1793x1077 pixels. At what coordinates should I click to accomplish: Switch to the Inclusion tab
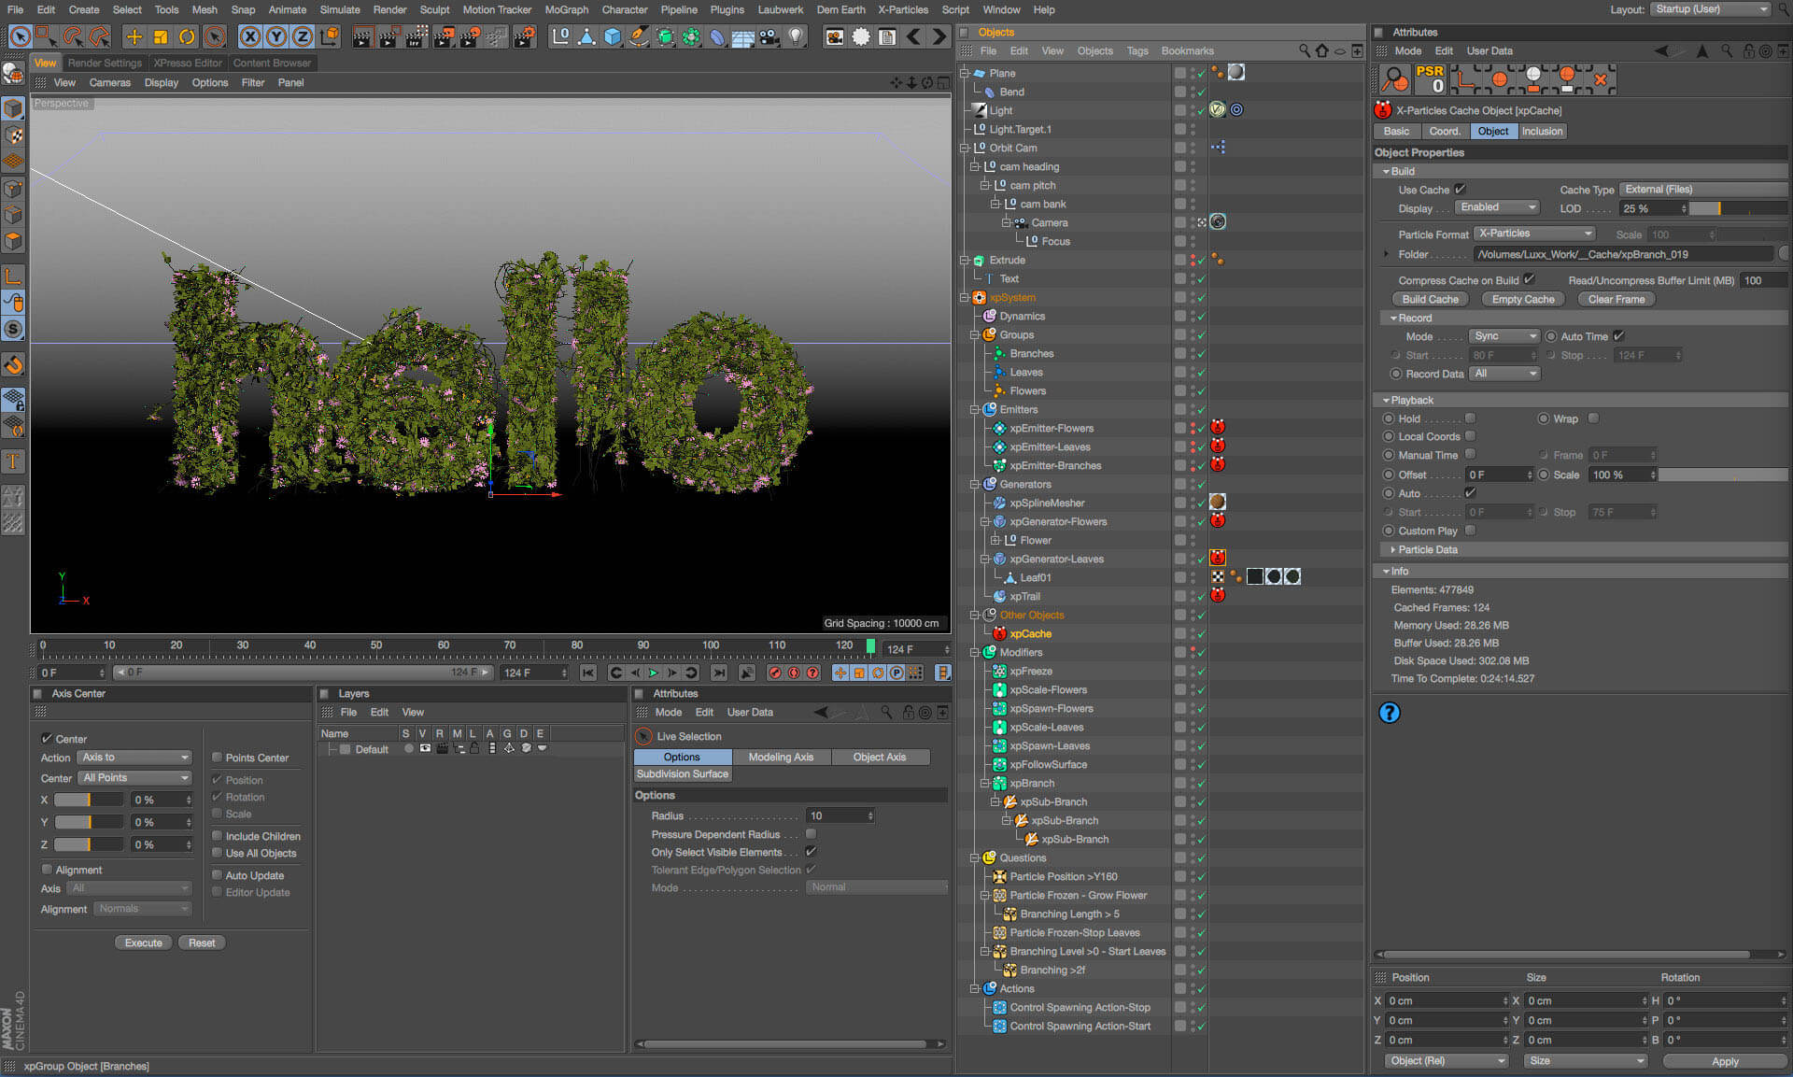(x=1541, y=132)
